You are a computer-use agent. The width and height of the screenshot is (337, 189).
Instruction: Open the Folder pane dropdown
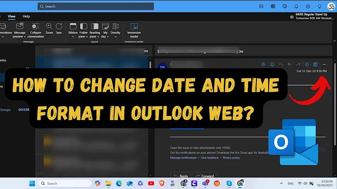[x=83, y=30]
